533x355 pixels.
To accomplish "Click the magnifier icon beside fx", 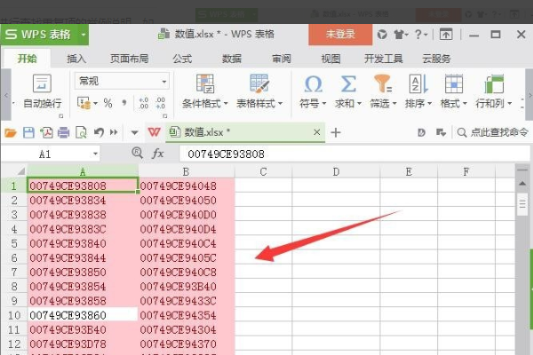I will click(137, 154).
